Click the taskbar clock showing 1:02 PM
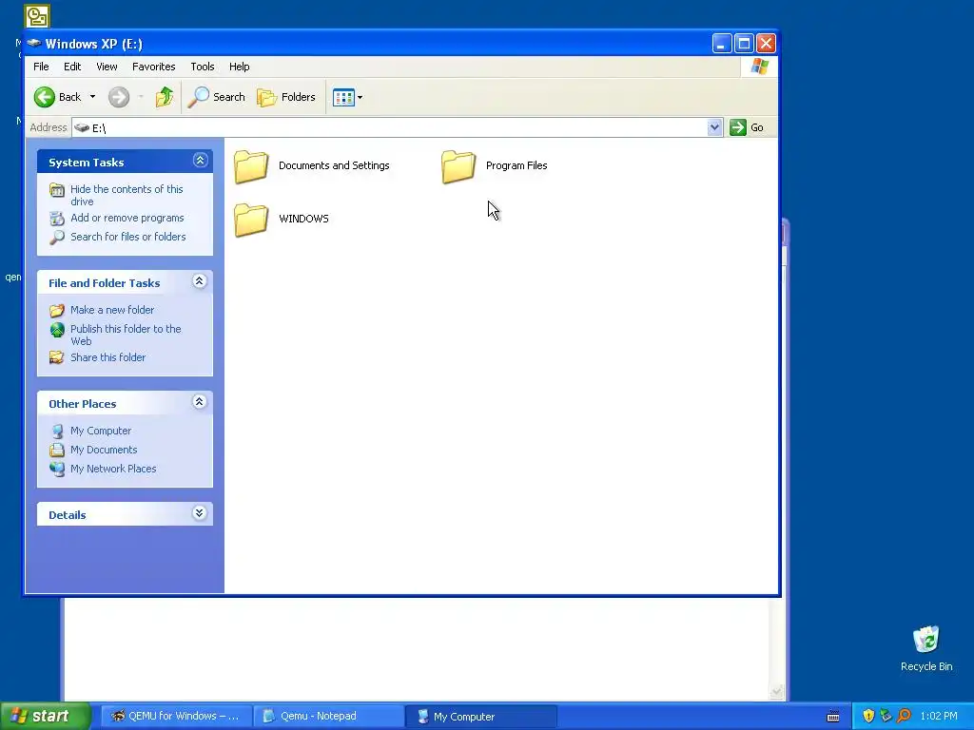Viewport: 974px width, 730px height. [939, 717]
